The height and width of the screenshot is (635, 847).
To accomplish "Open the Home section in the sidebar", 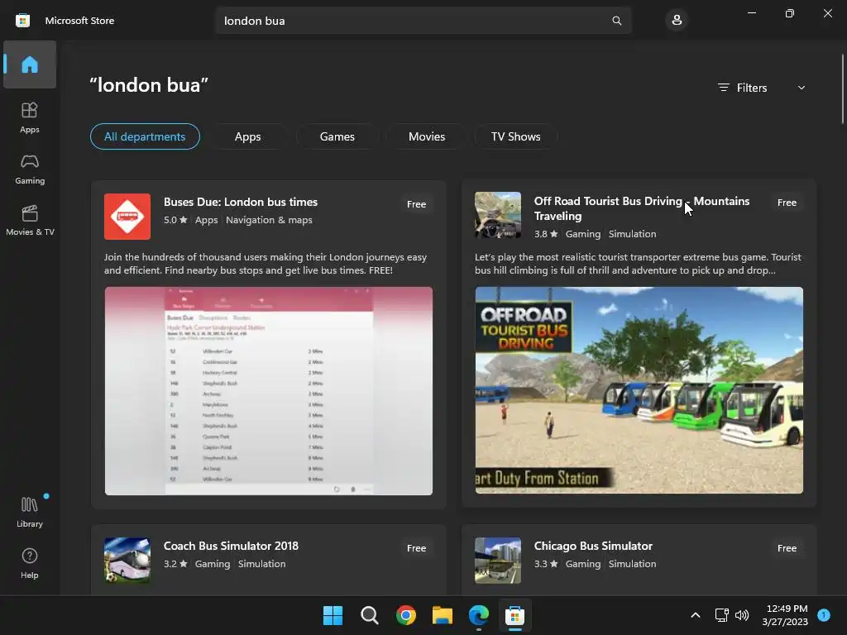I will 30,64.
